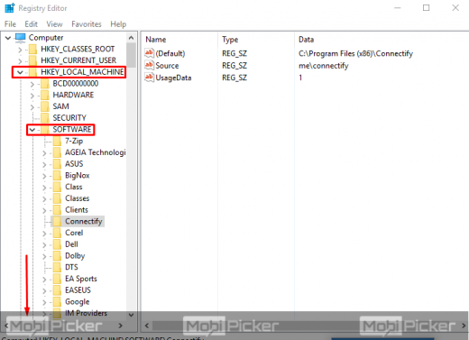Viewport: 469px width, 340px height.
Task: Click the DTS folder icon
Action: click(57, 267)
